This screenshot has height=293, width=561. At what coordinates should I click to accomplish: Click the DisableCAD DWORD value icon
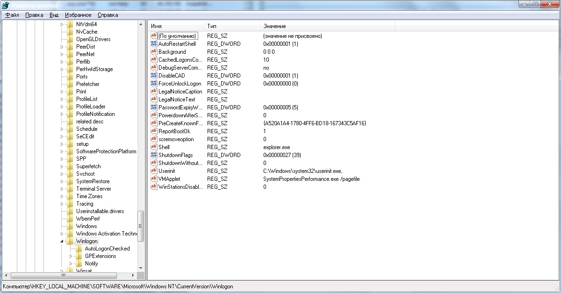153,76
